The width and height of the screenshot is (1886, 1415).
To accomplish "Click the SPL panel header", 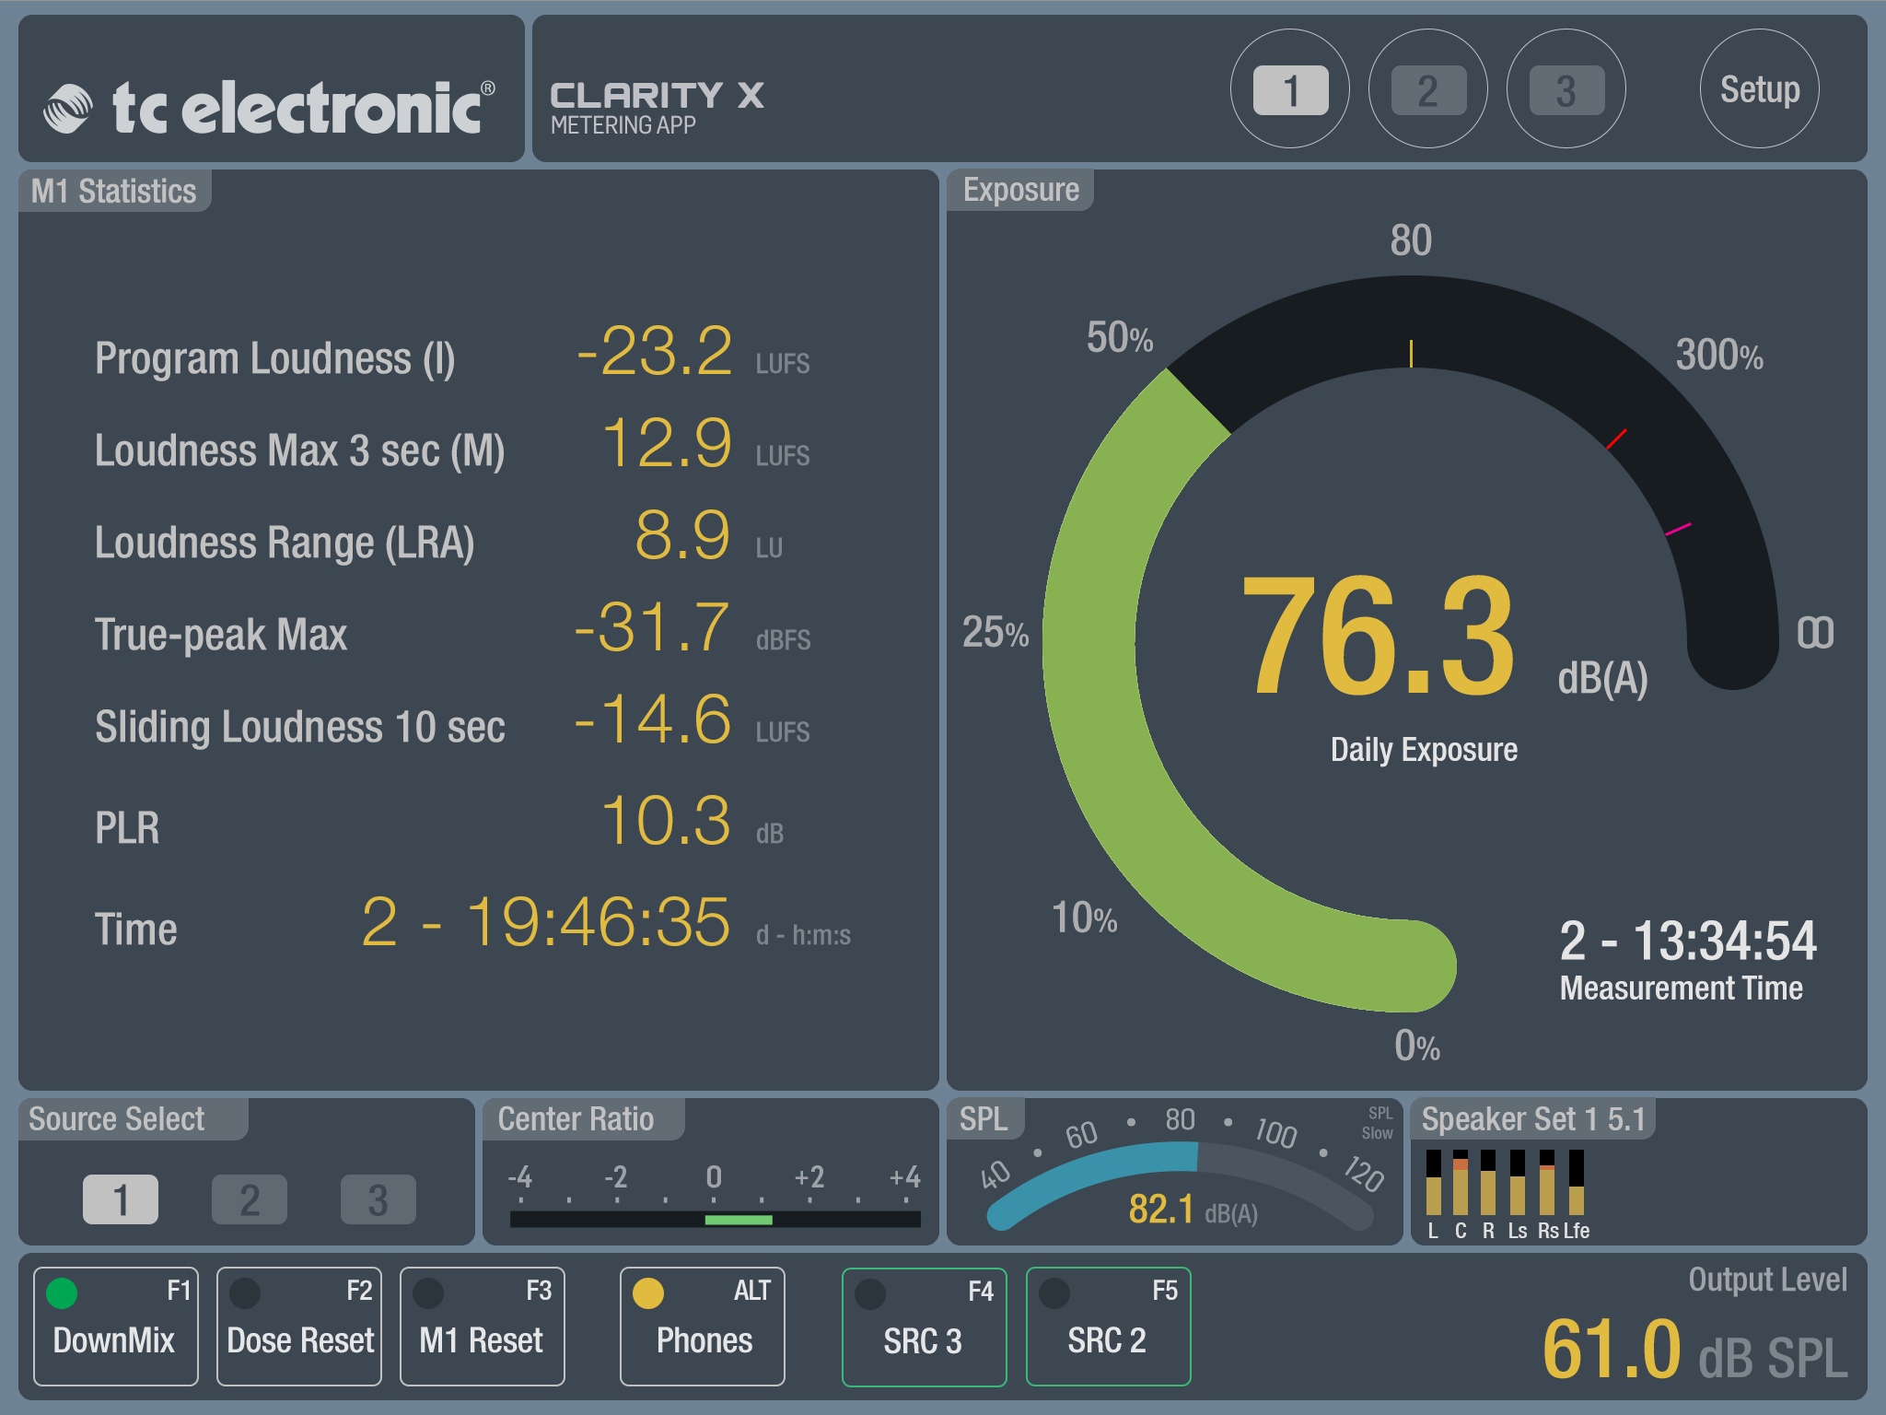I will point(984,1119).
